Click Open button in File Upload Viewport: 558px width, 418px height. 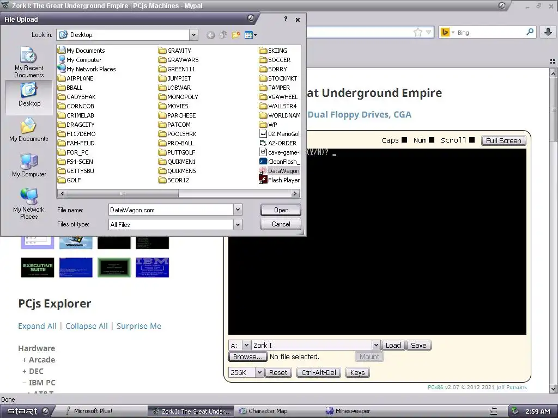tap(281, 210)
